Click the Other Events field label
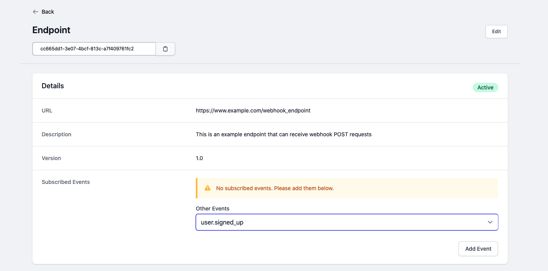 (x=213, y=209)
